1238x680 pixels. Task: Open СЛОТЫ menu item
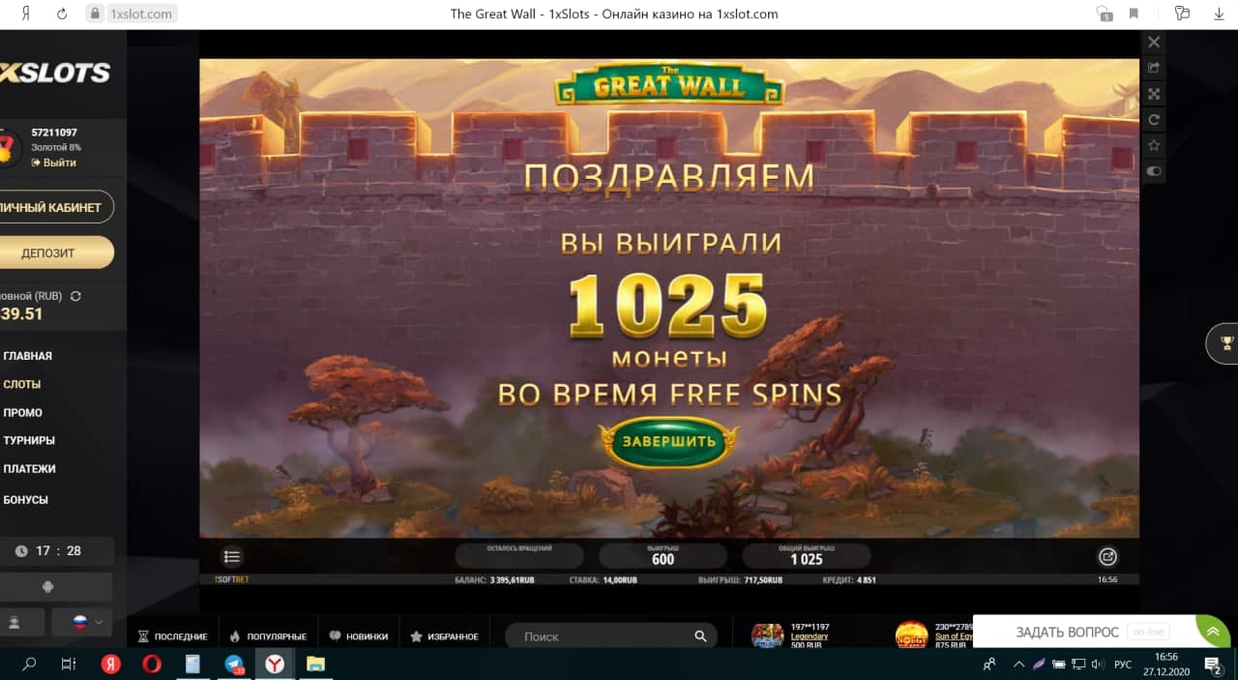pos(21,384)
